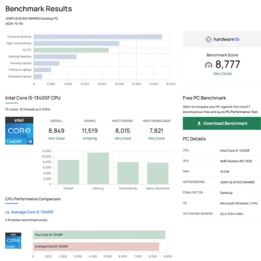Screen dimensions: 261x261
Task: Click the Amazing rating under Gaming
Action: [x=90, y=138]
